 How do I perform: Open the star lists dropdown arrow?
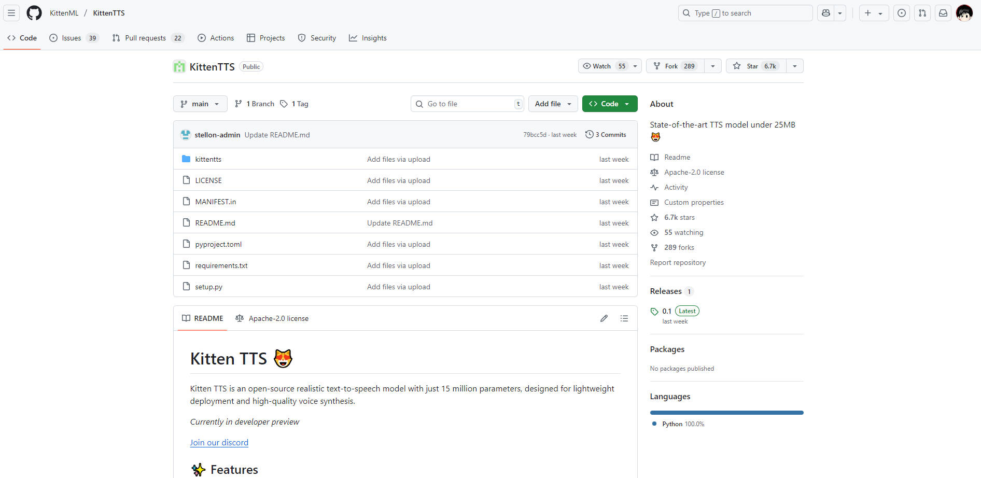(x=795, y=66)
